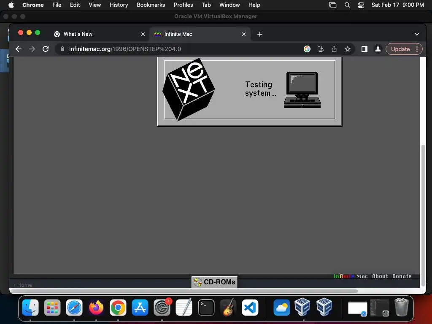Select the Infinite Mac tab
The image size is (432, 324).
200,34
